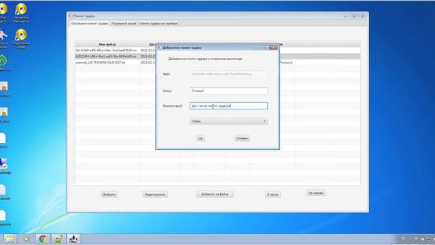The image size is (435, 245).
Task: Cancel the dialog with the Отмена button
Action: (242, 138)
